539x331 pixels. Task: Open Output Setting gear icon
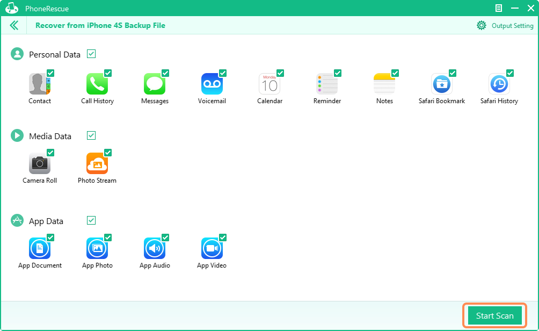(x=481, y=25)
